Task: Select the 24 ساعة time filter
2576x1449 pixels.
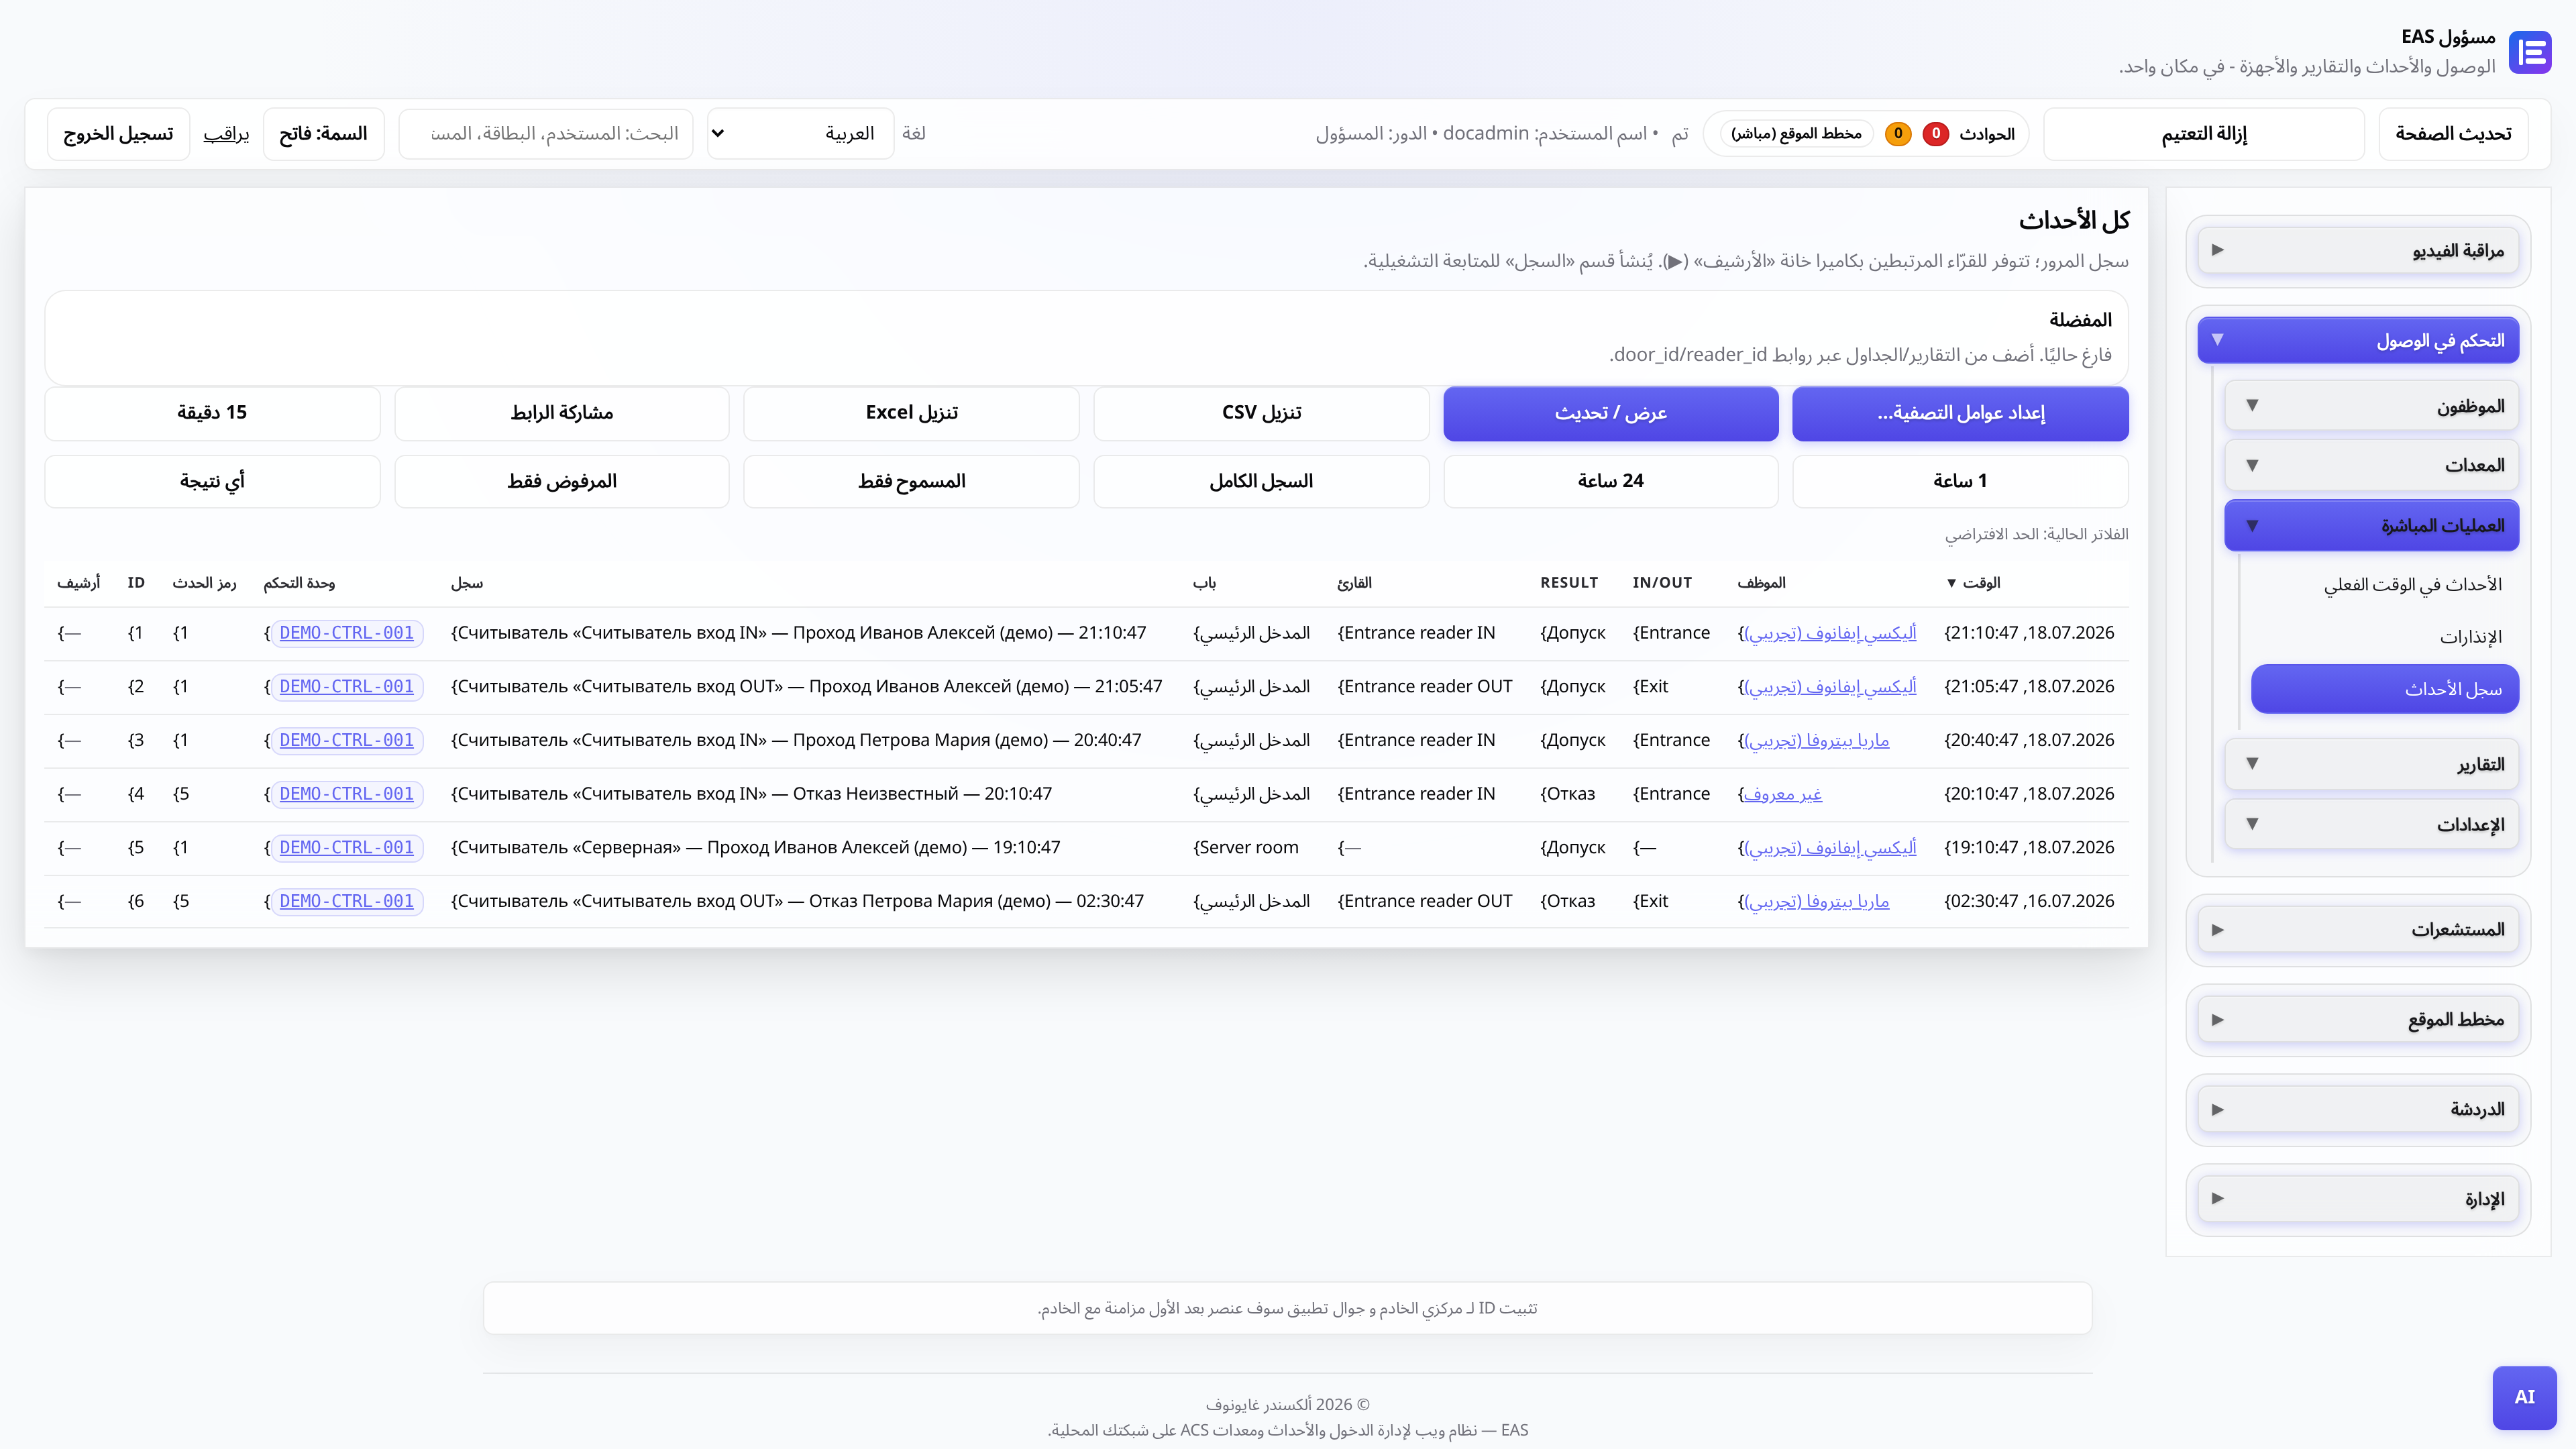Action: (1610, 482)
